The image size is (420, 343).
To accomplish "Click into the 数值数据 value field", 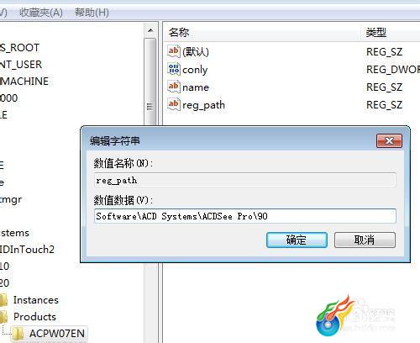I will pos(245,216).
